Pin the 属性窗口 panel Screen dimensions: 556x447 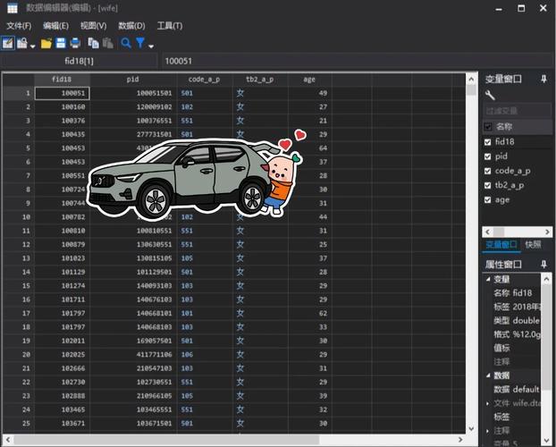pyautogui.click(x=543, y=264)
